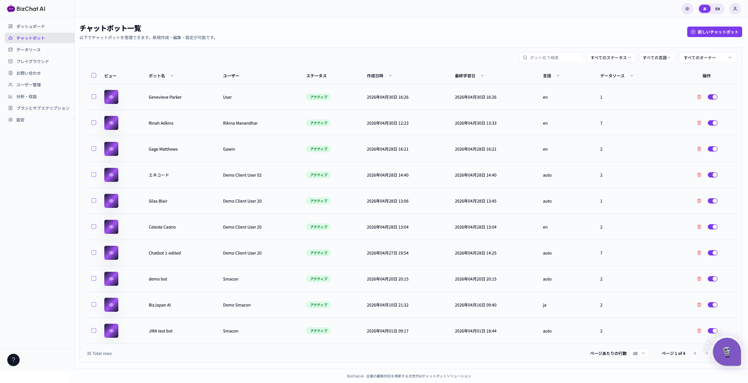Open the eye preview for demo bot
The image size is (748, 383).
(x=111, y=279)
